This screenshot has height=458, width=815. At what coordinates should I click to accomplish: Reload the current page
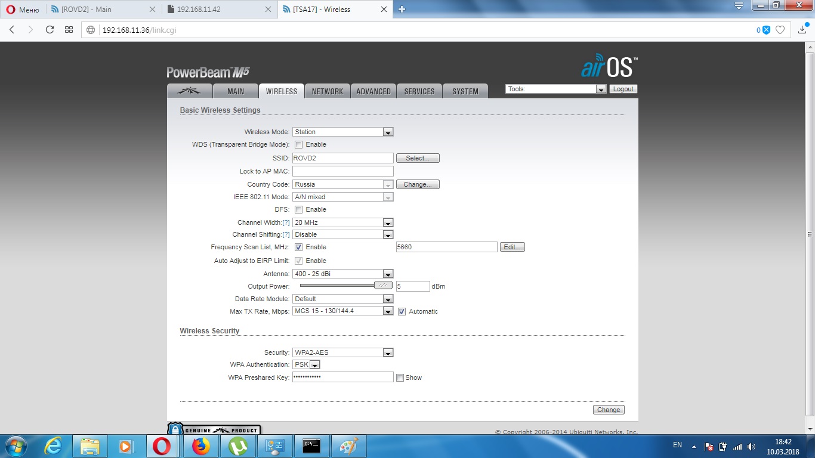point(50,30)
